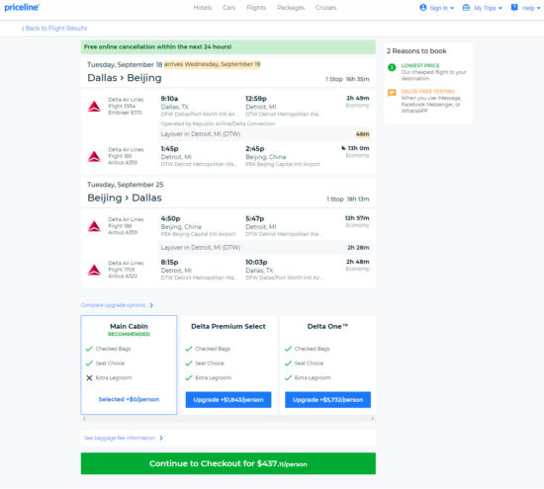Click the My Trips suitcase icon
544x489 pixels.
466,7
